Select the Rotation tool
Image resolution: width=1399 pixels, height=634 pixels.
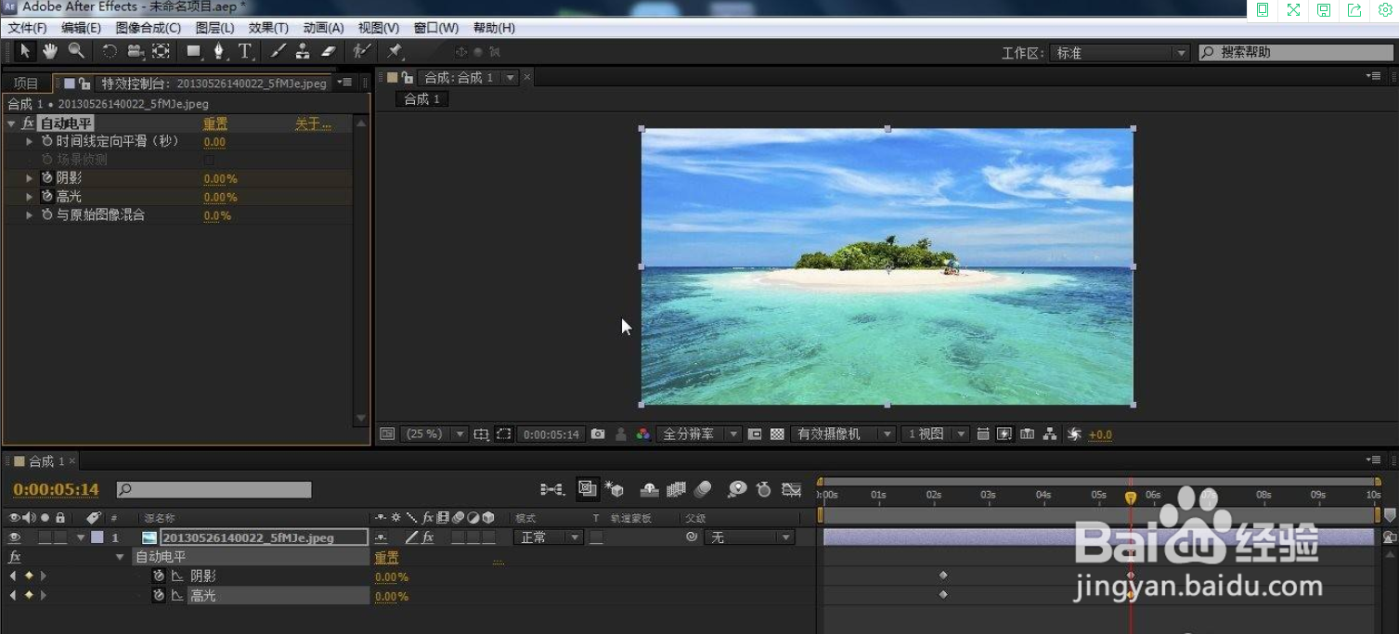[x=109, y=52]
